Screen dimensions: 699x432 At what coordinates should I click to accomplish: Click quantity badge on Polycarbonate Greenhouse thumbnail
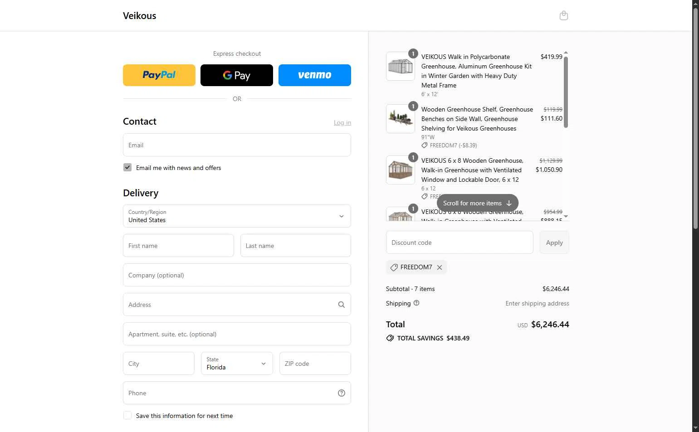click(x=413, y=53)
